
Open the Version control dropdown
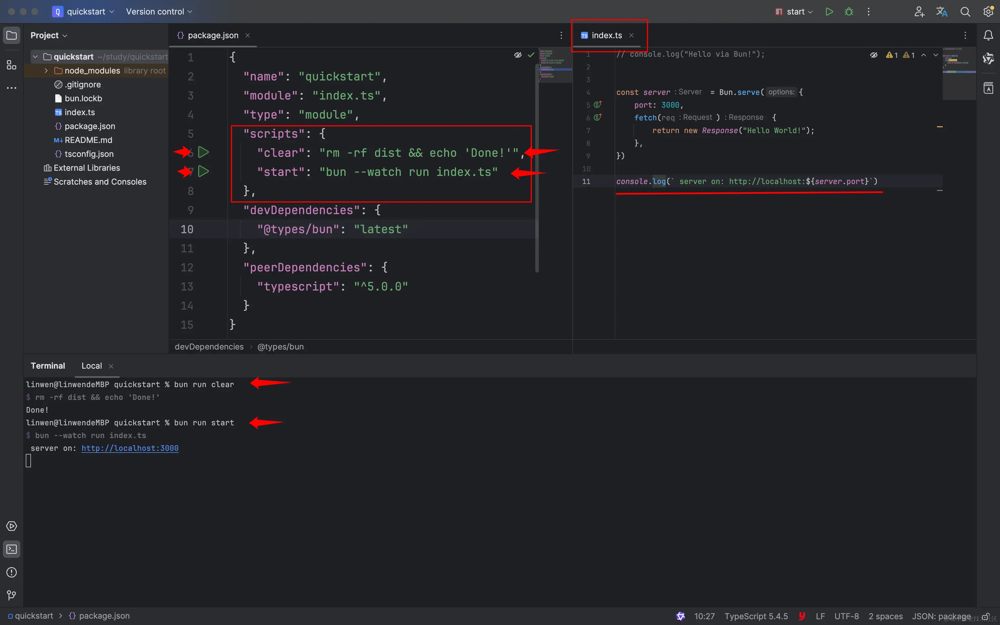pos(159,12)
